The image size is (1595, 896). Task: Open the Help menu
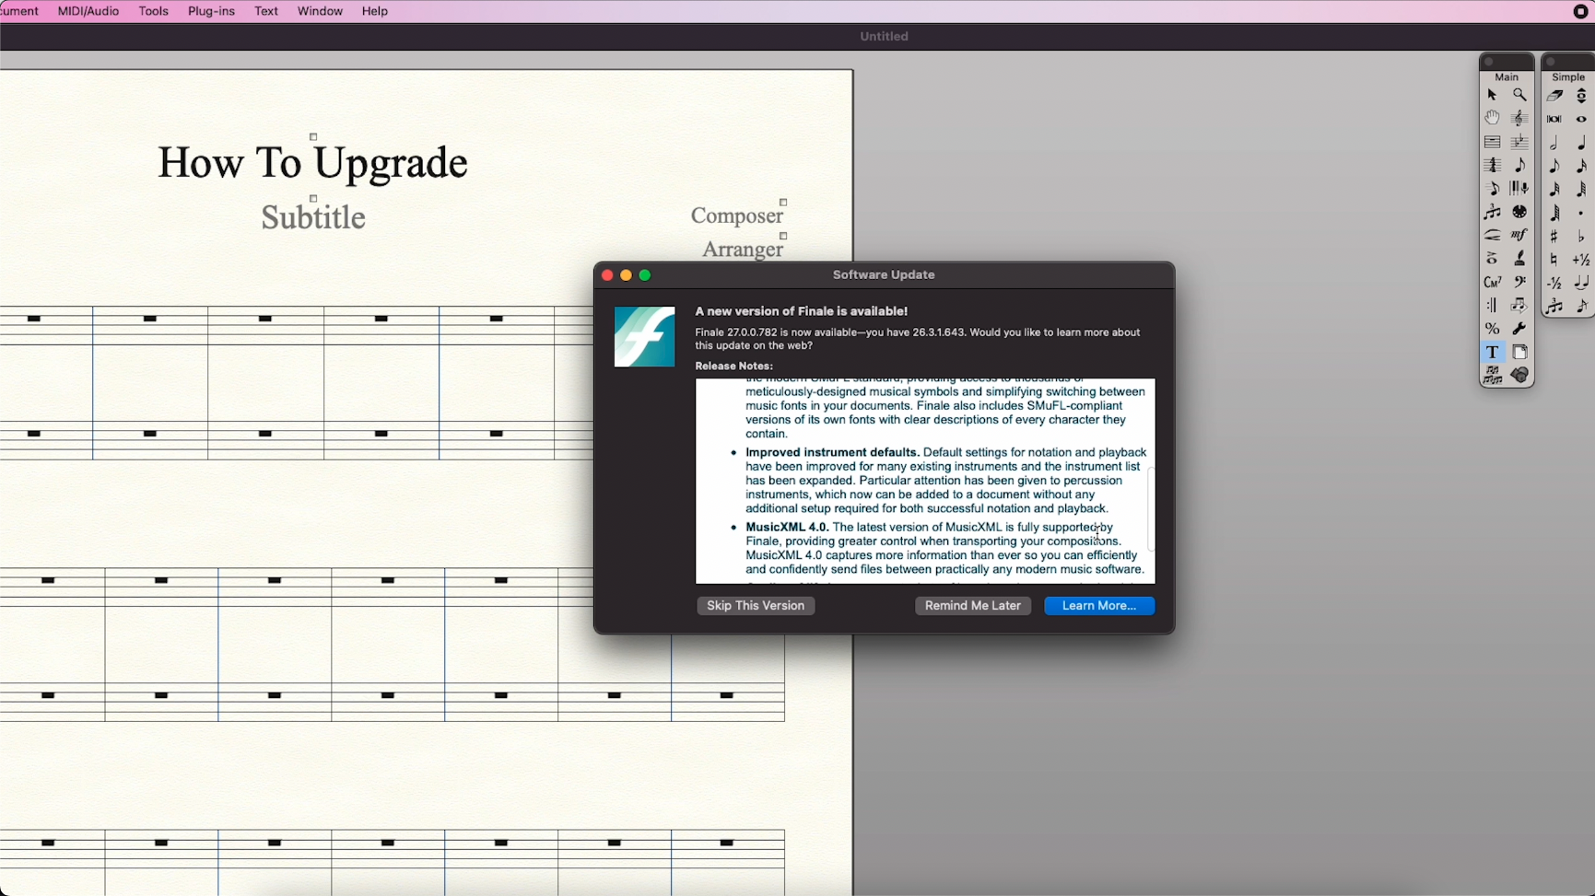coord(375,11)
